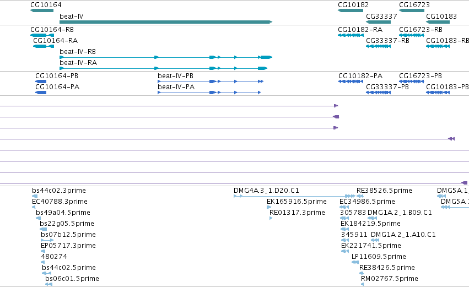The image size is (469, 287).
Task: Click the bs07b12.5prime EST feature
Action: 47,240
